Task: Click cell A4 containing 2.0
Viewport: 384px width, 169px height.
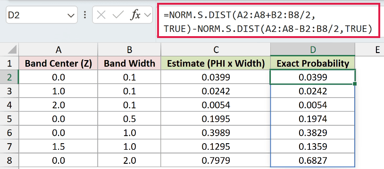Action: point(58,105)
